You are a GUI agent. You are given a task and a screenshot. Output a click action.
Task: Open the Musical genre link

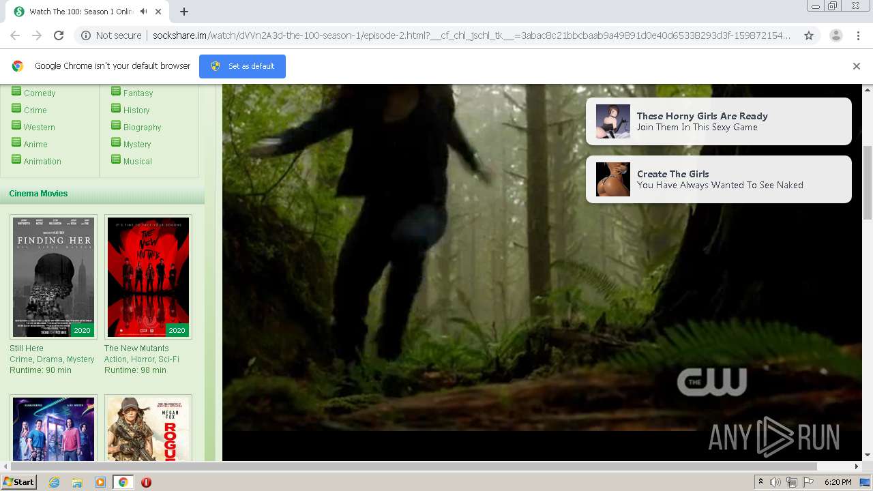pos(138,161)
